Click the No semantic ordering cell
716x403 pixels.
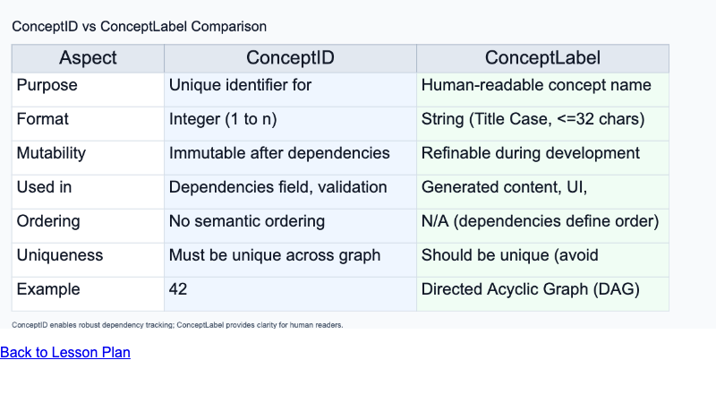(247, 221)
